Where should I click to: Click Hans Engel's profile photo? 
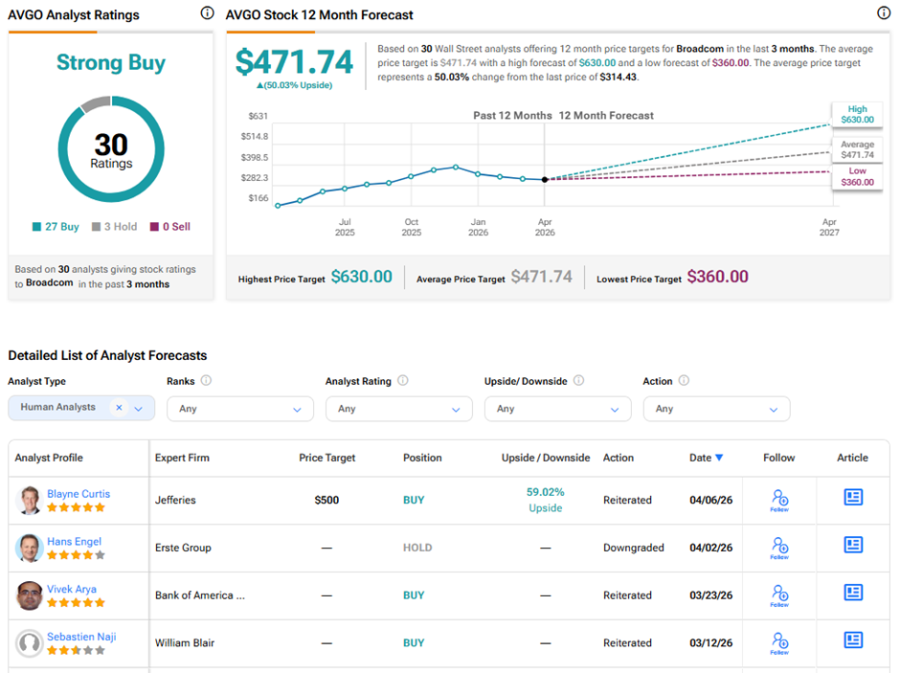[30, 548]
